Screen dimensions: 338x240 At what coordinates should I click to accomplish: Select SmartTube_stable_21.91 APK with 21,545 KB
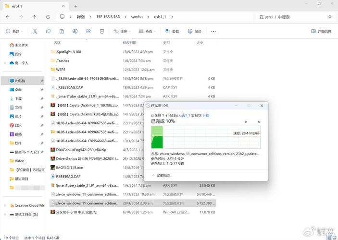click(133, 185)
